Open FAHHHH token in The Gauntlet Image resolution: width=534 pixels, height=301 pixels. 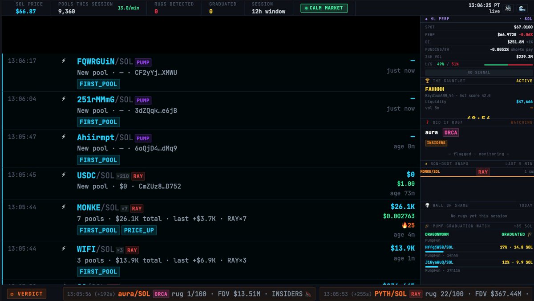coord(435,89)
